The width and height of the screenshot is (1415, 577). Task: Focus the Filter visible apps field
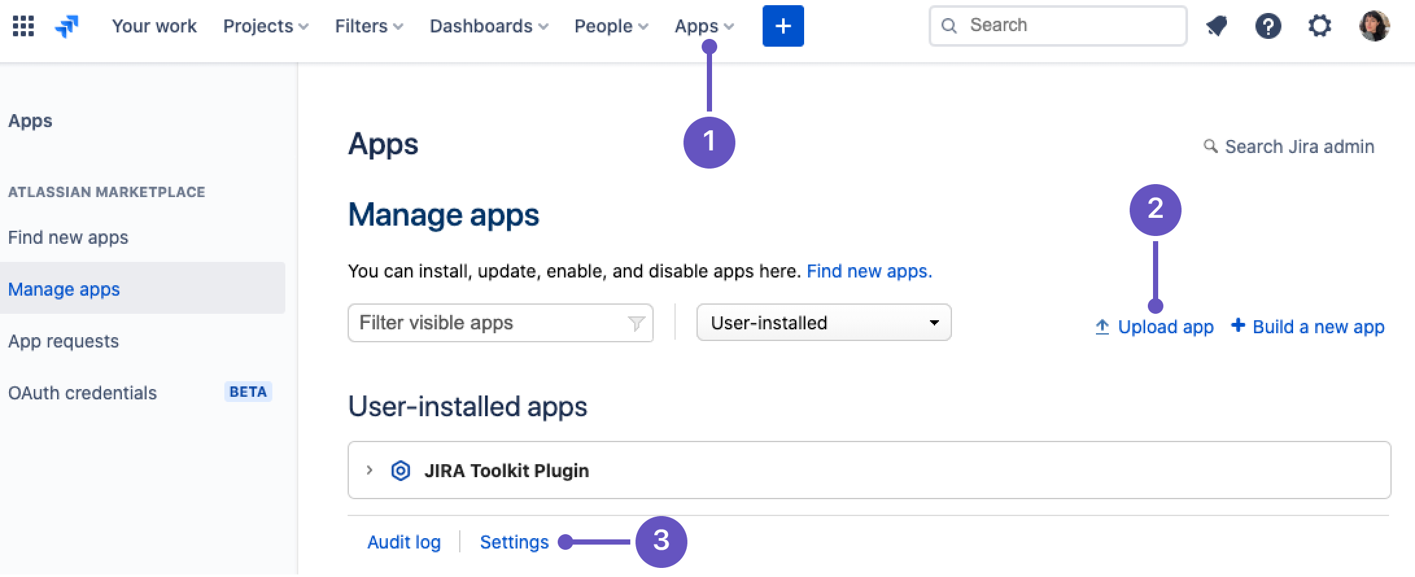point(501,323)
